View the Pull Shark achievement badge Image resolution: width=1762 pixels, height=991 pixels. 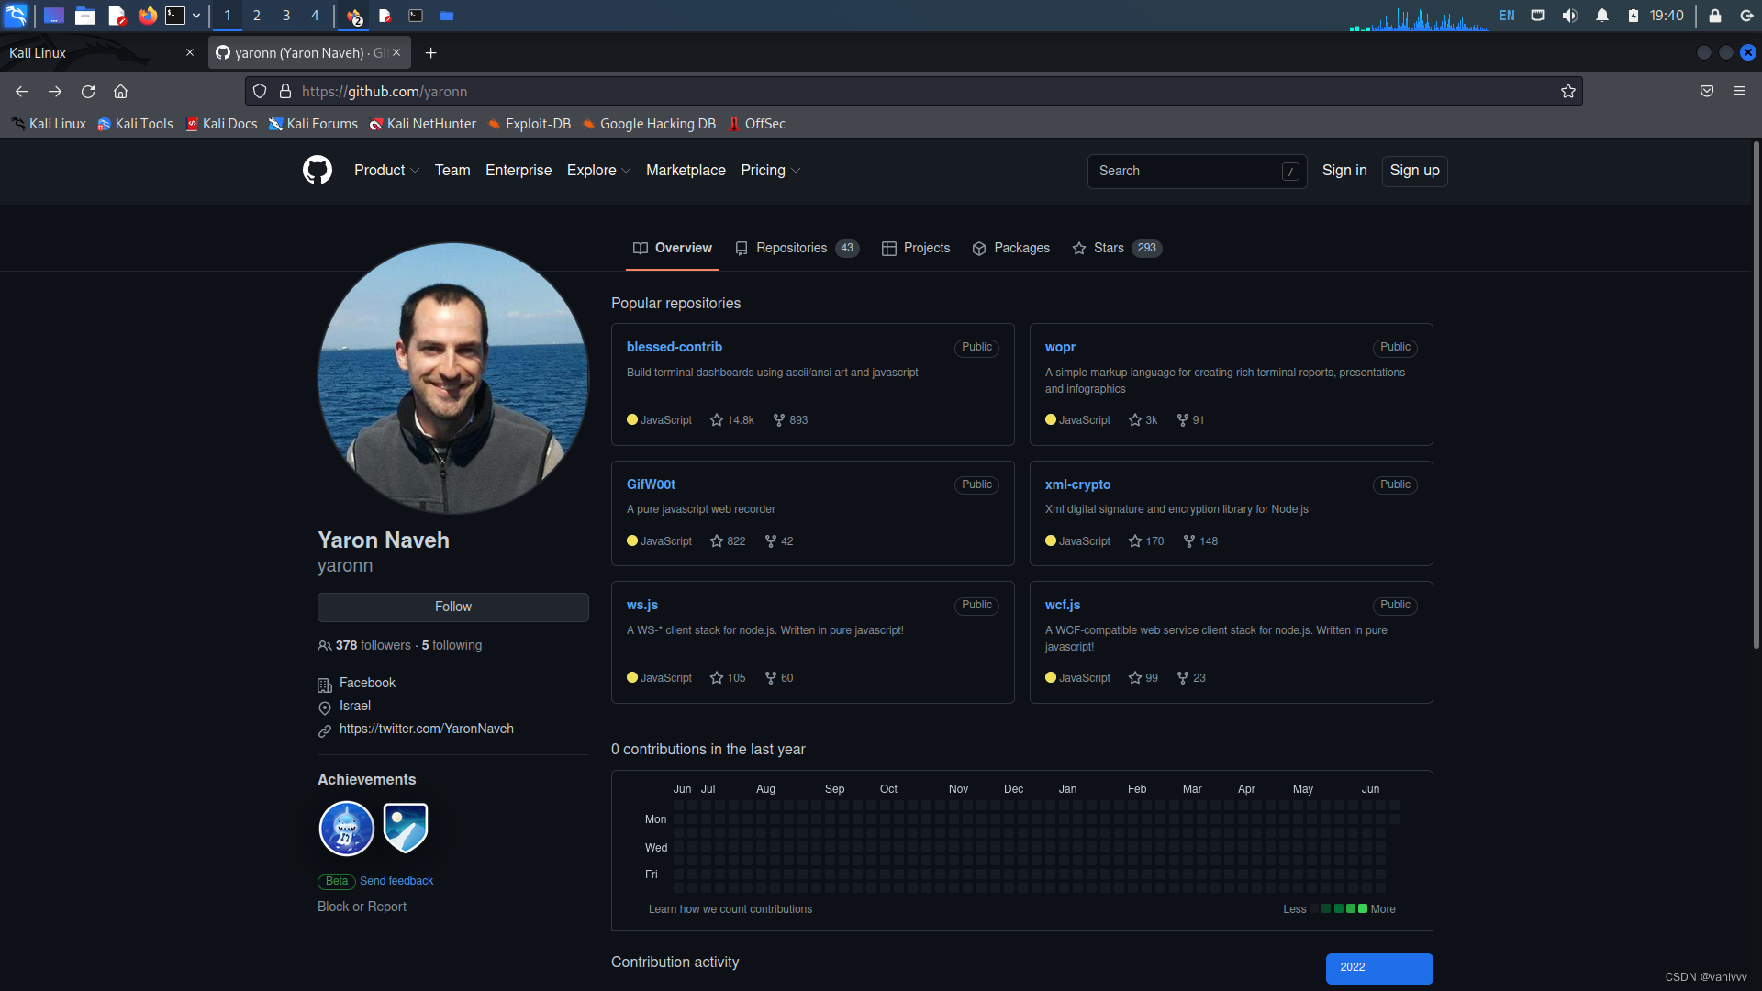(x=346, y=829)
